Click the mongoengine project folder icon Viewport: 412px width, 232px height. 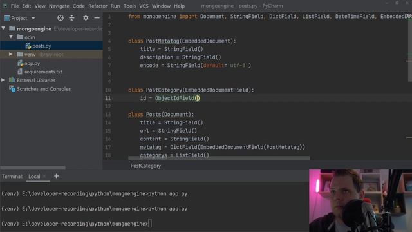click(12, 28)
